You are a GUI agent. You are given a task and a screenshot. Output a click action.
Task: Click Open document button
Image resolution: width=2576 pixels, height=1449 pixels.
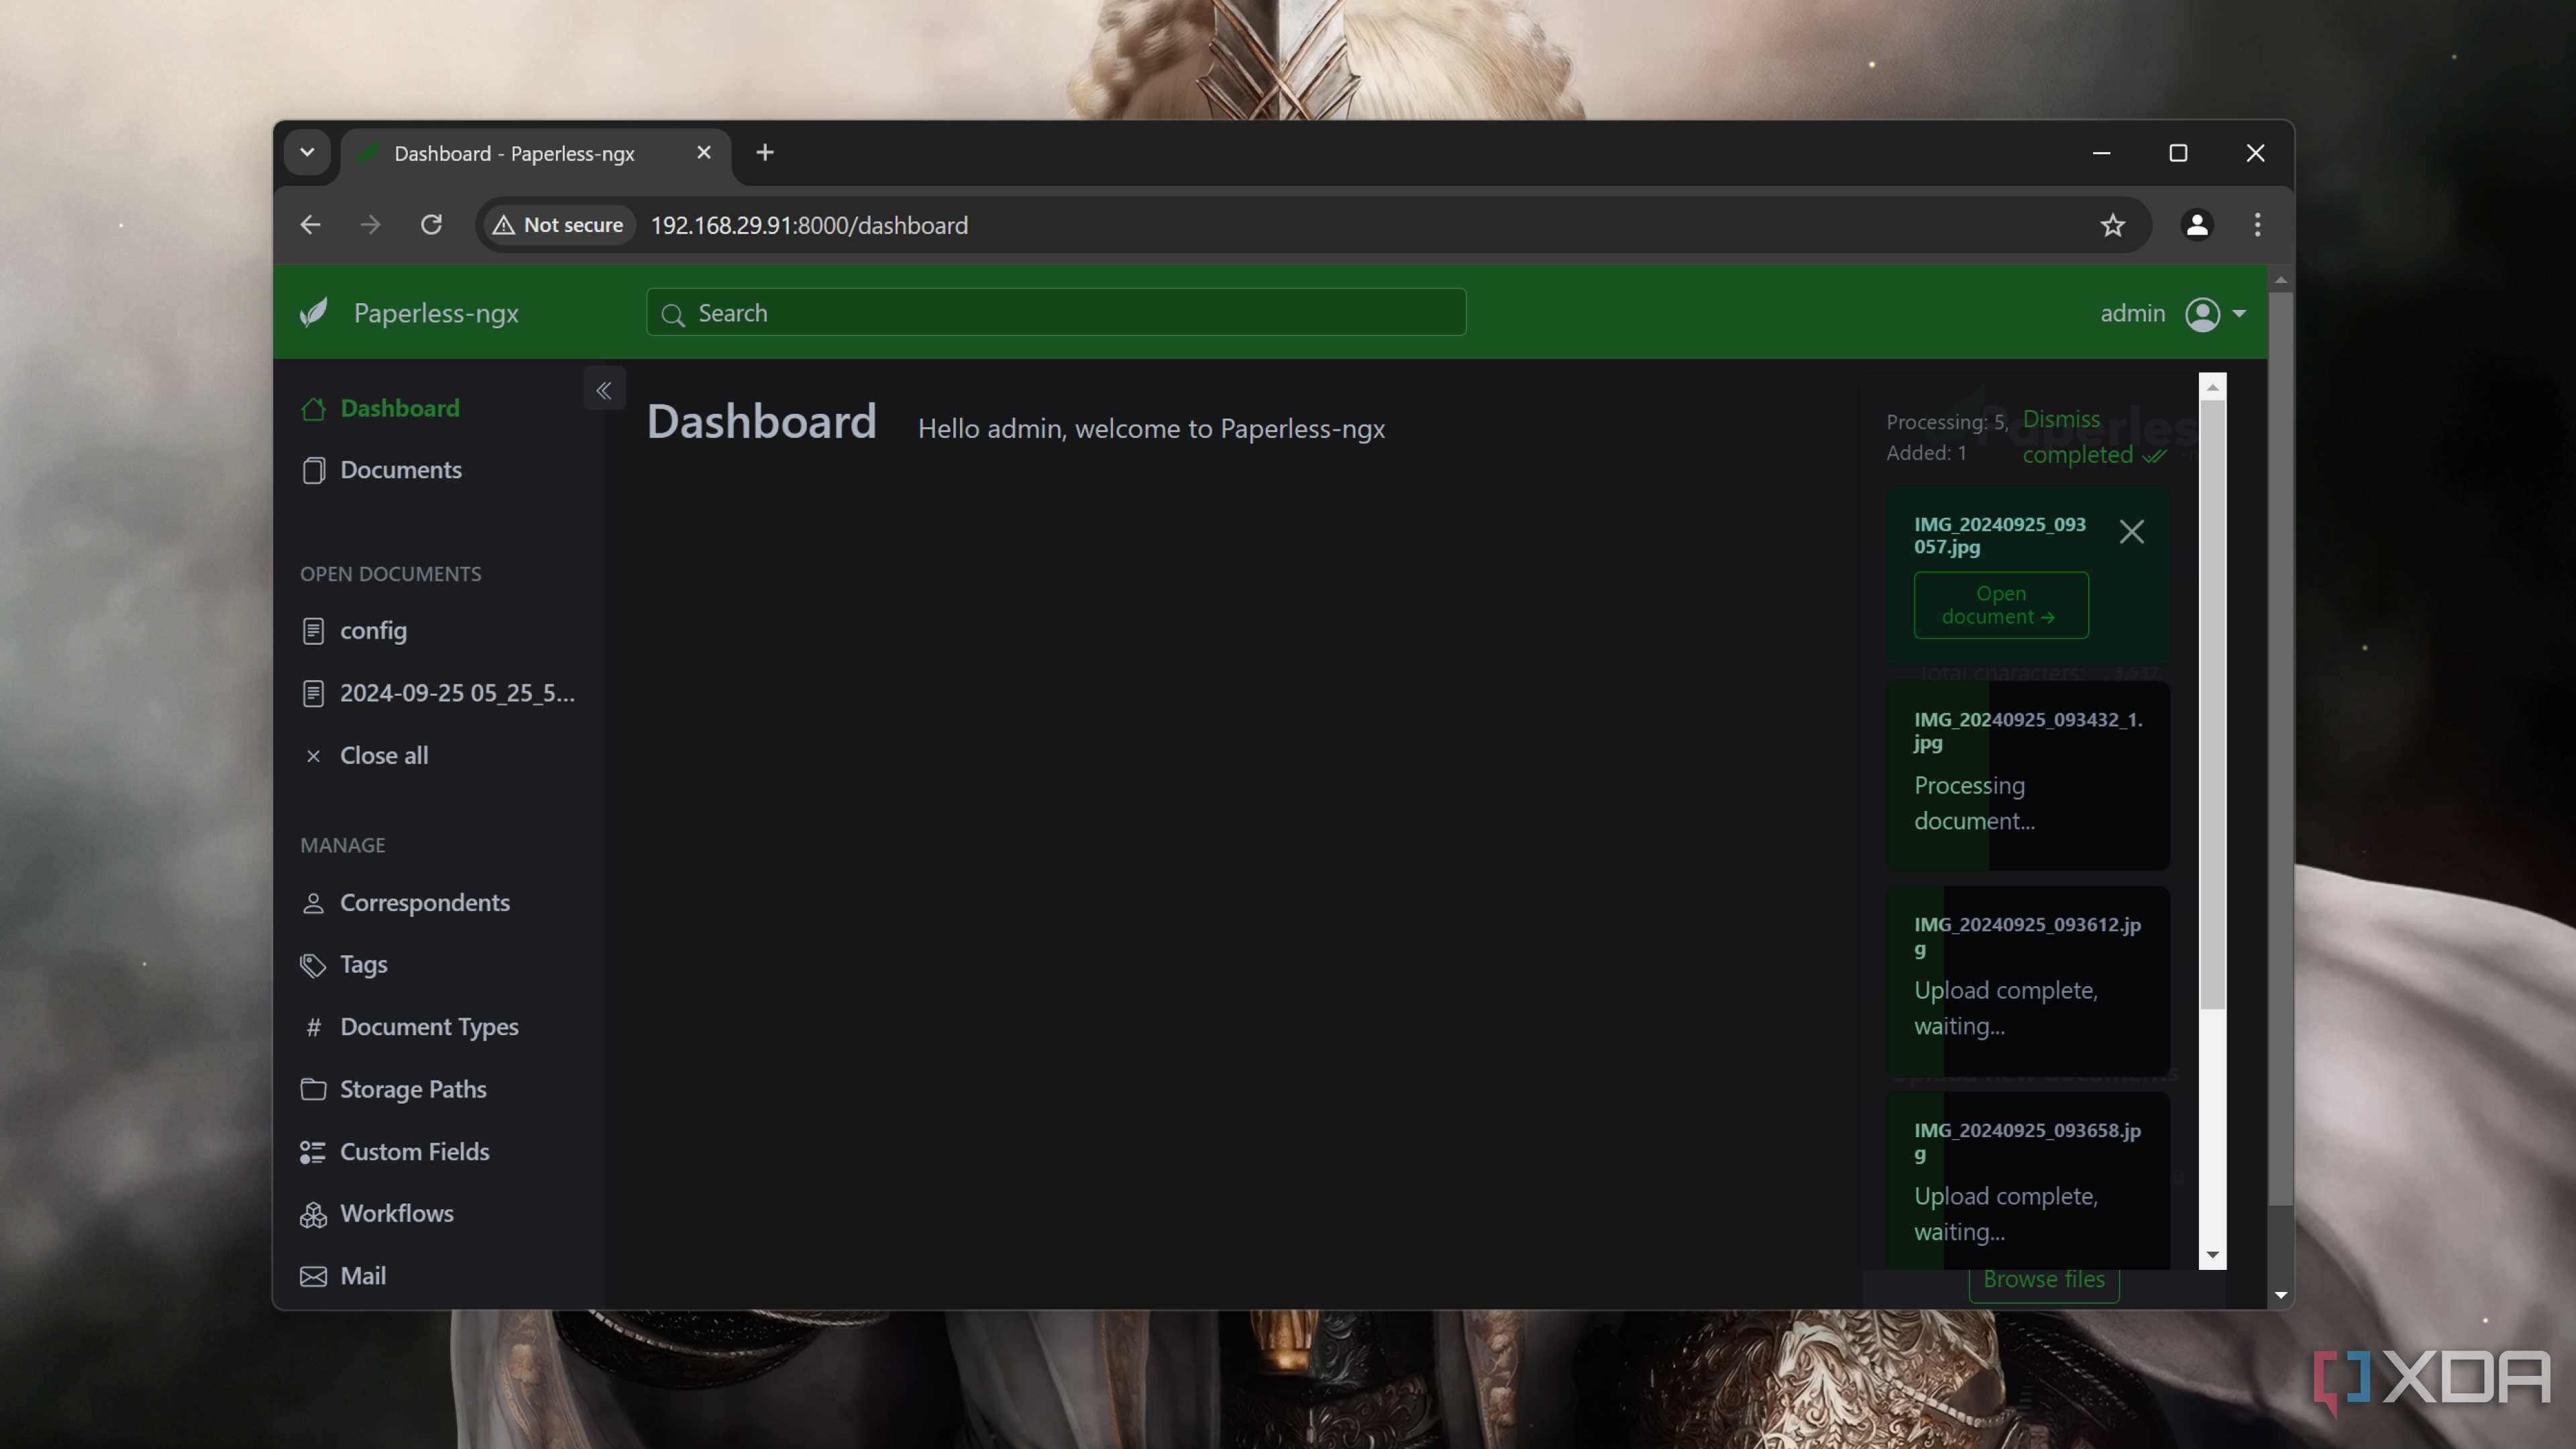tap(2000, 605)
